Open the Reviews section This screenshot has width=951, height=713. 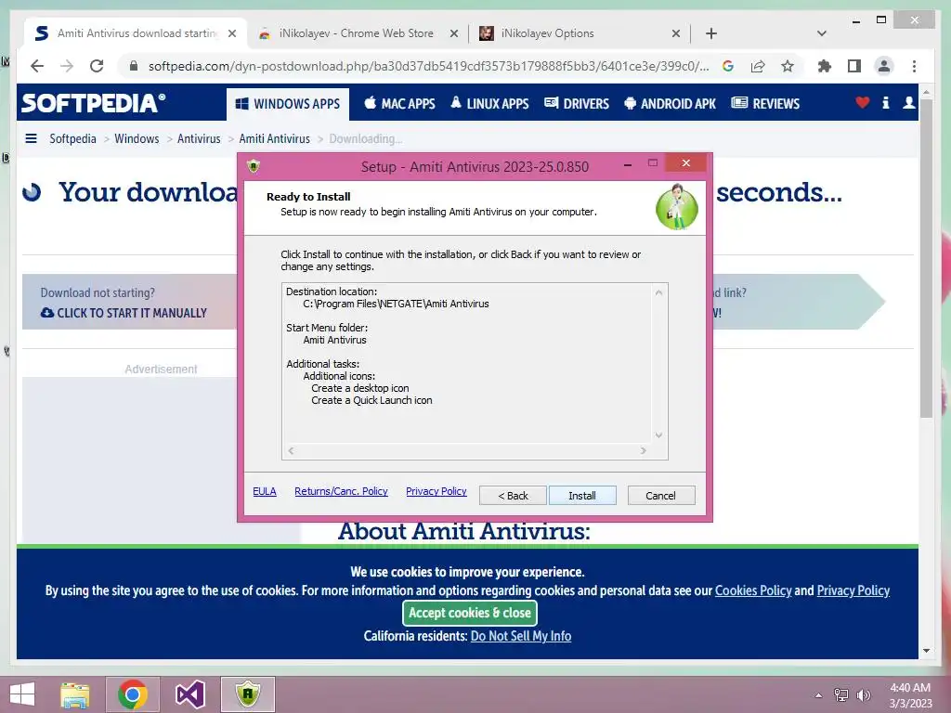(x=765, y=104)
